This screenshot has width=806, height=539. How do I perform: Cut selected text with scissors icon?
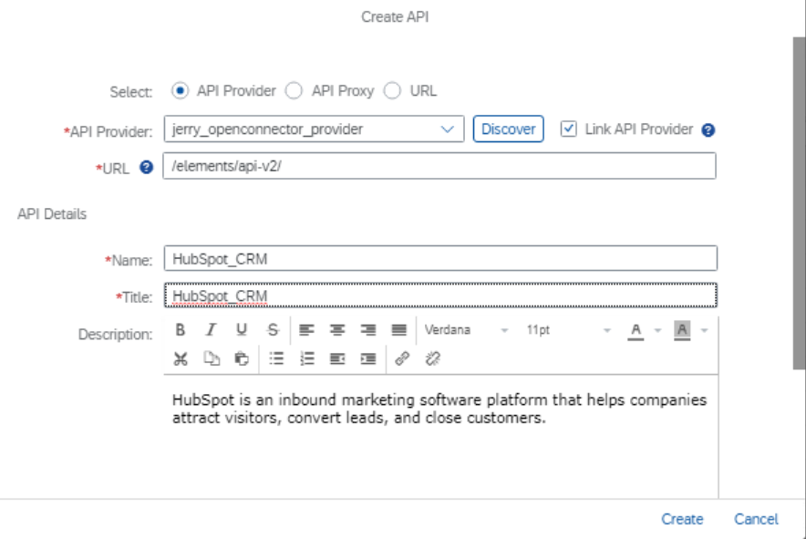tap(181, 358)
